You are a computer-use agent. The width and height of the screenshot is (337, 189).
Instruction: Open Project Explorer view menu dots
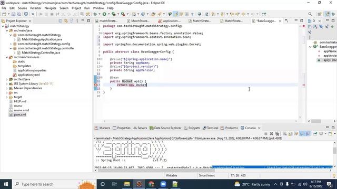(x=77, y=21)
